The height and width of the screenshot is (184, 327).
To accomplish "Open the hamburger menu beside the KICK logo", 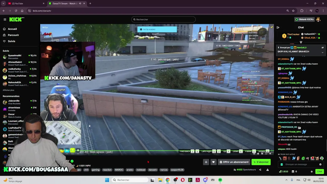I will click(5, 19).
